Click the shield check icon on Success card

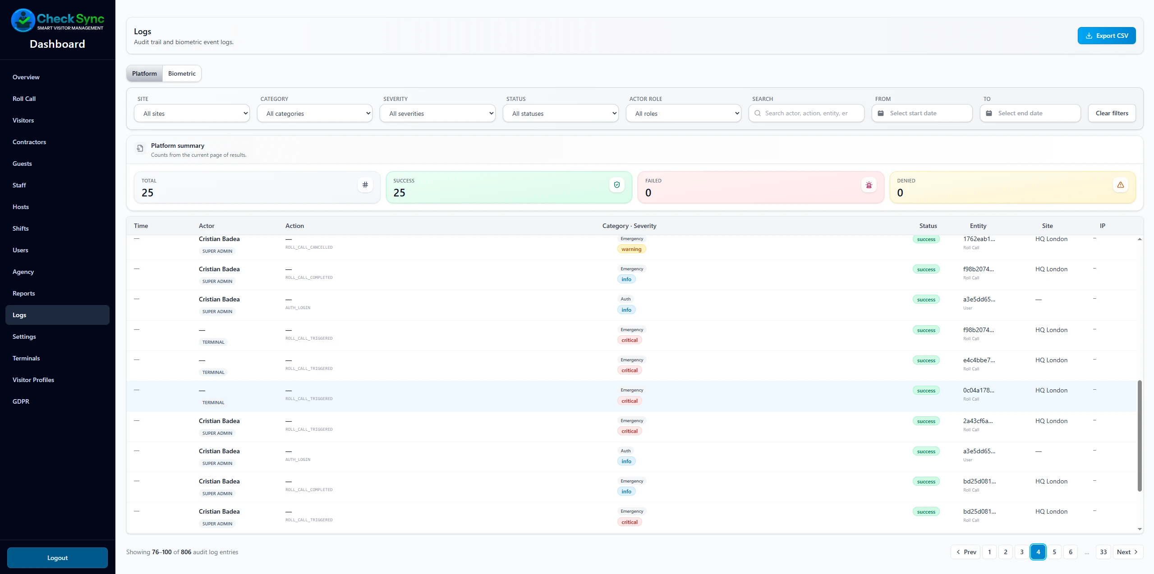point(617,185)
